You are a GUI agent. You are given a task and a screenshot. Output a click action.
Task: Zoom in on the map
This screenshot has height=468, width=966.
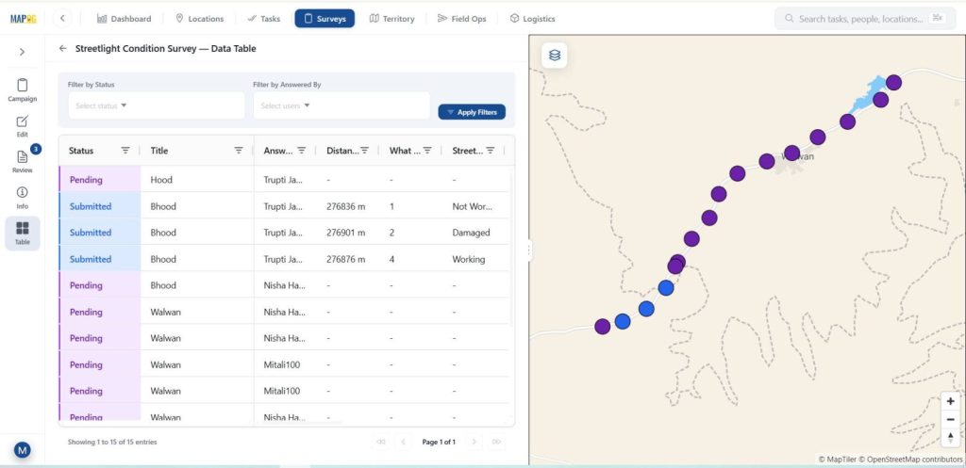click(951, 401)
